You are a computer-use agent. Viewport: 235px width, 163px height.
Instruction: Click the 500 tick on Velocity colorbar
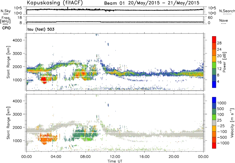coord(221,109)
